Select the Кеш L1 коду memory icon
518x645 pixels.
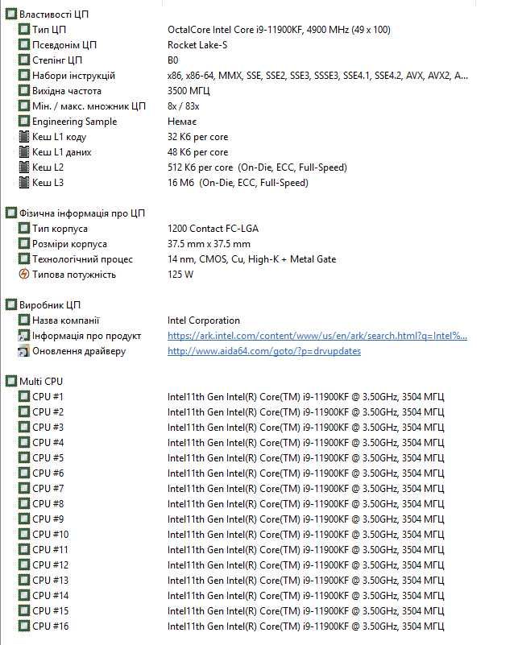click(x=24, y=137)
